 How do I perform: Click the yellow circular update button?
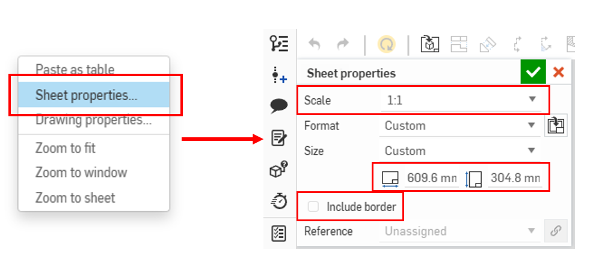(x=386, y=44)
